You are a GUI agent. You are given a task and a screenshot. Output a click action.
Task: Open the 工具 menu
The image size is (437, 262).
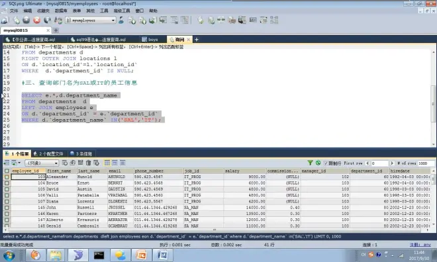coord(104,11)
